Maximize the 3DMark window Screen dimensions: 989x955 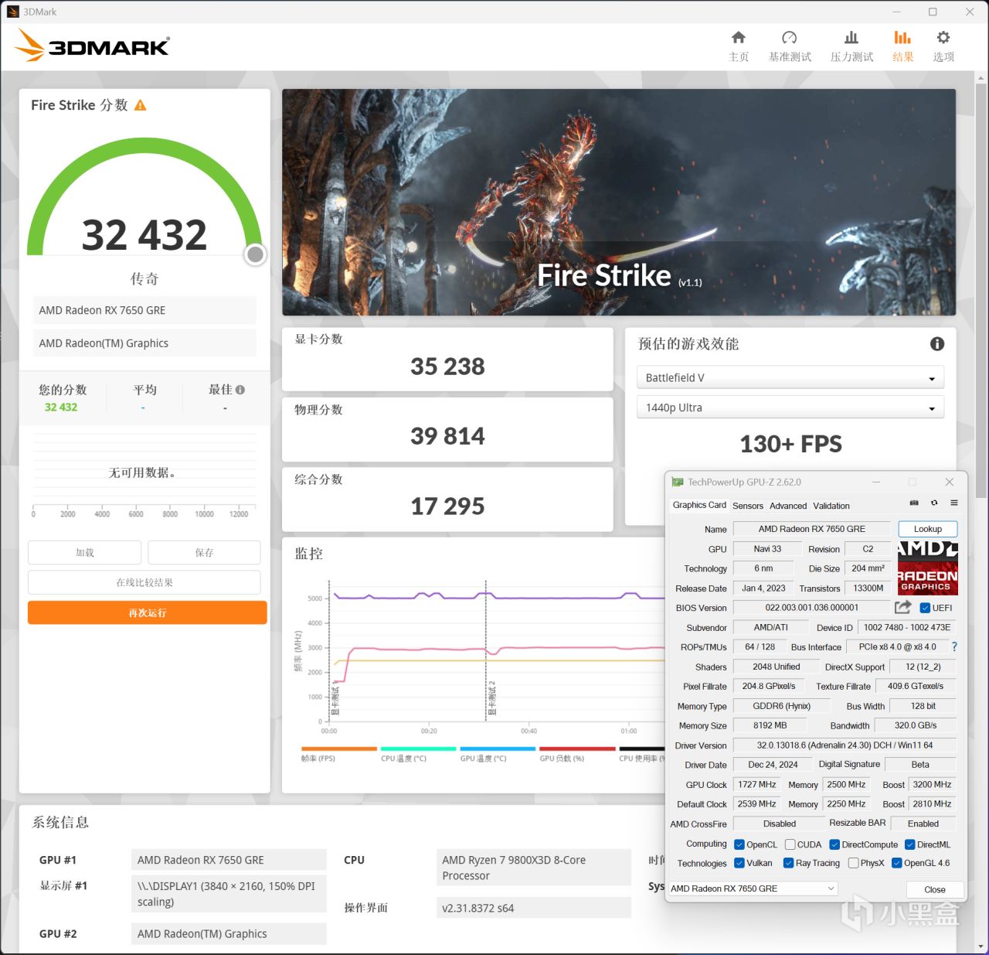pyautogui.click(x=933, y=12)
